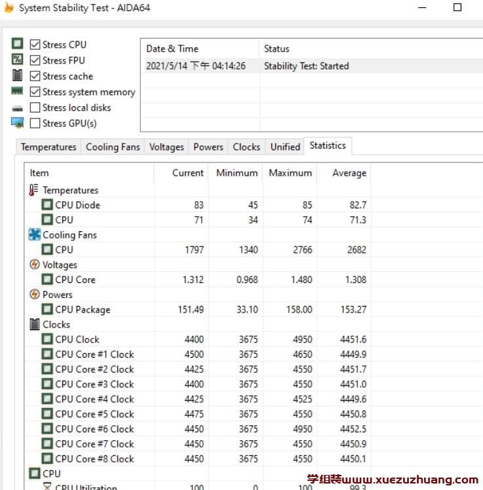Screen dimensions: 483x490
Task: Click the GPU monitor icon
Action: (x=18, y=122)
